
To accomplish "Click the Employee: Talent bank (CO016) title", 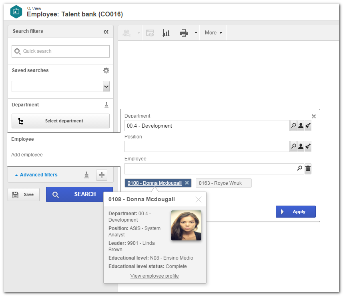I will coord(75,14).
